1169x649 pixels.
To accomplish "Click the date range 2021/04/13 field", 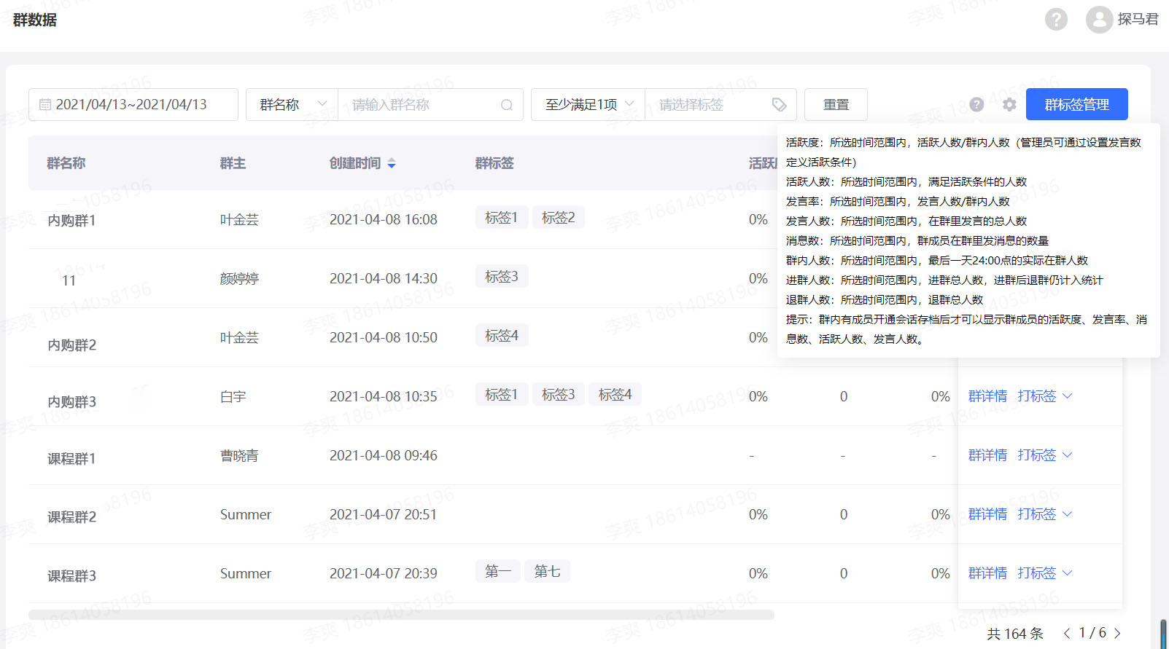I will pyautogui.click(x=133, y=105).
